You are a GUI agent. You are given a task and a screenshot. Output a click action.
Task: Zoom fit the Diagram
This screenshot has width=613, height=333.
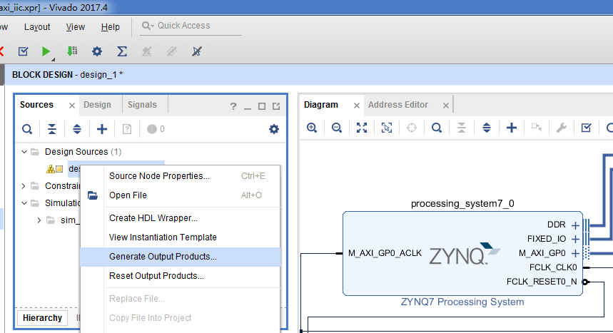(x=362, y=128)
